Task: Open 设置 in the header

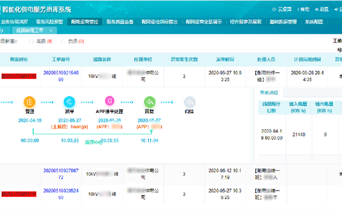Action: coord(322,9)
